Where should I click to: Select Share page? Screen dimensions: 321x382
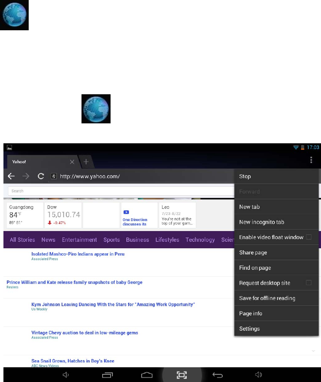[x=276, y=252]
